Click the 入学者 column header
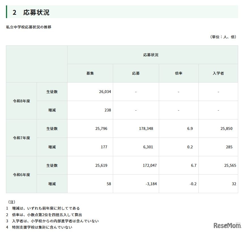Image resolution: width=245 pixels, height=232 pixels. (218, 73)
